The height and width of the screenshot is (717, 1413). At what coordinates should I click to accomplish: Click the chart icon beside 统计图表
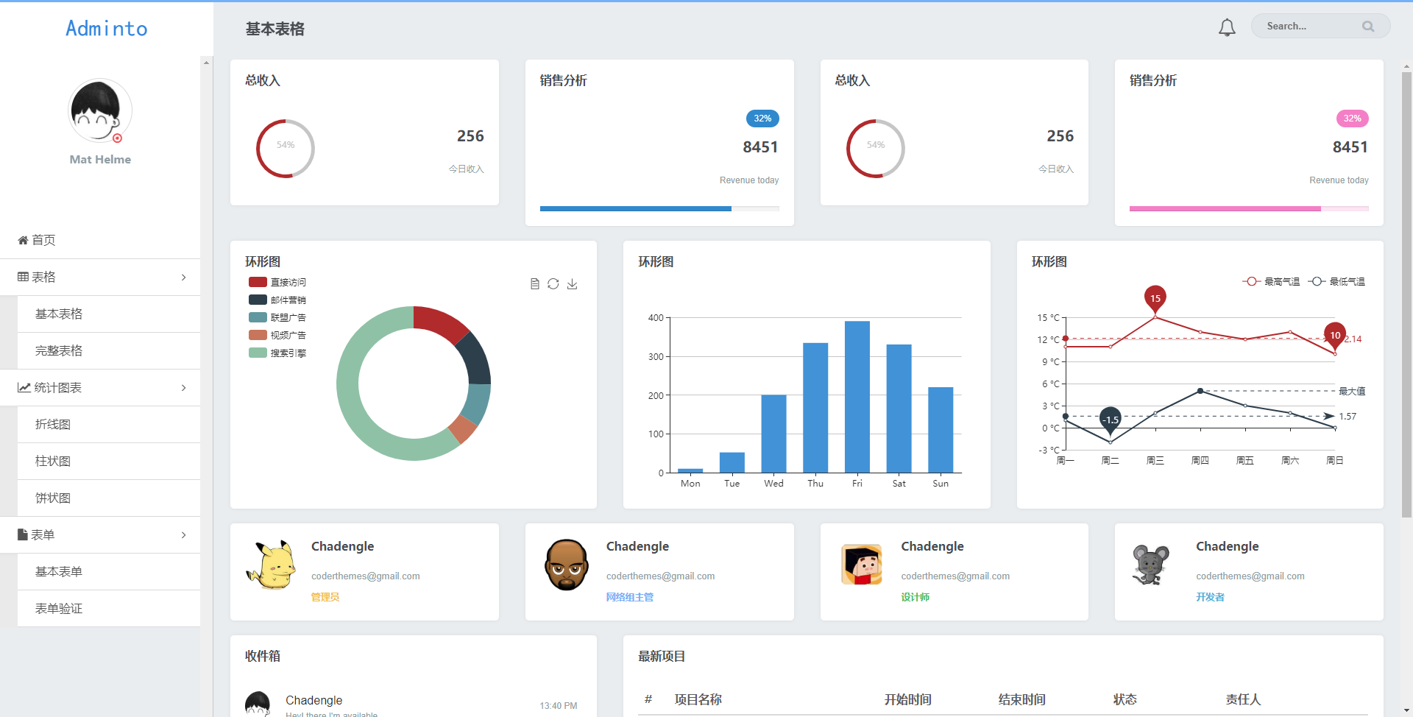point(24,387)
